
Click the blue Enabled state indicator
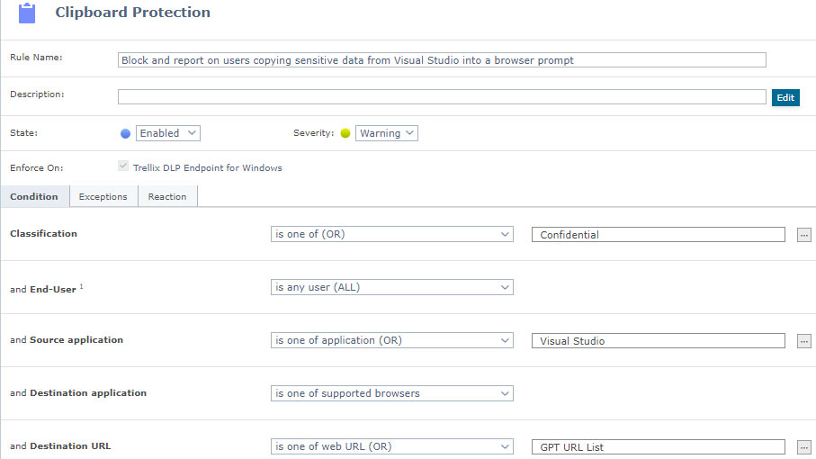click(126, 133)
